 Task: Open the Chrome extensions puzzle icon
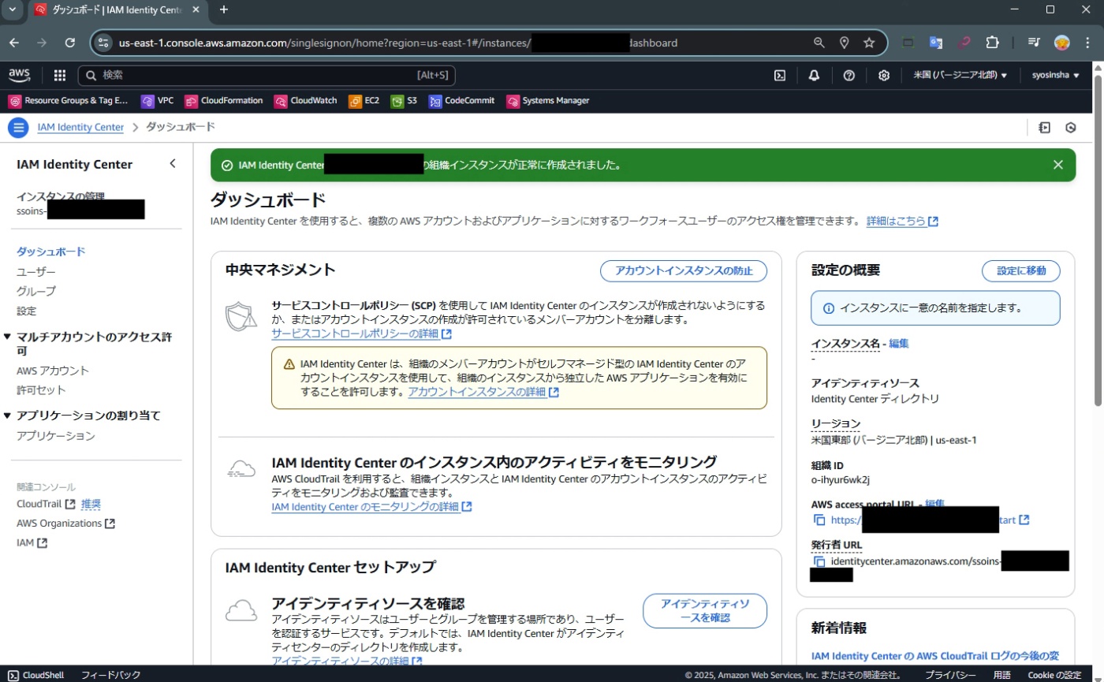pos(993,43)
